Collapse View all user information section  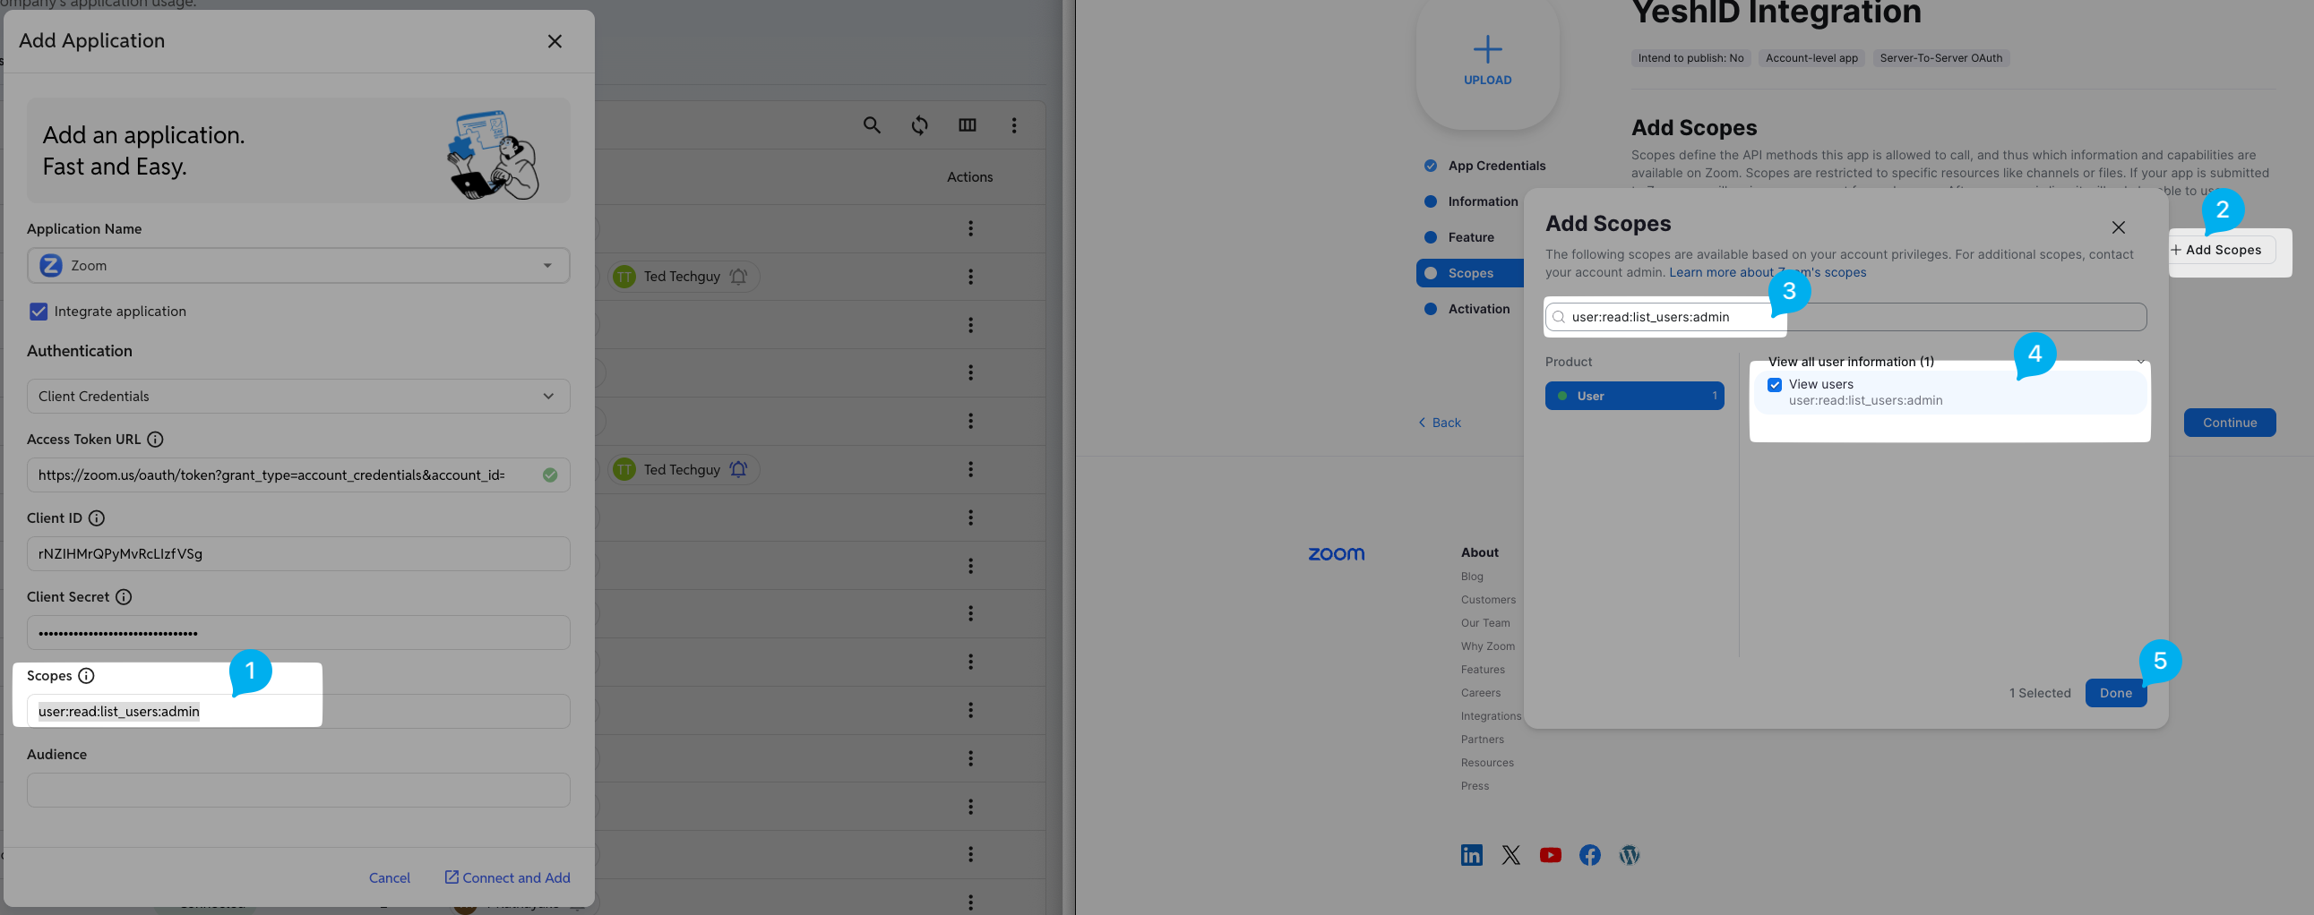click(2140, 362)
